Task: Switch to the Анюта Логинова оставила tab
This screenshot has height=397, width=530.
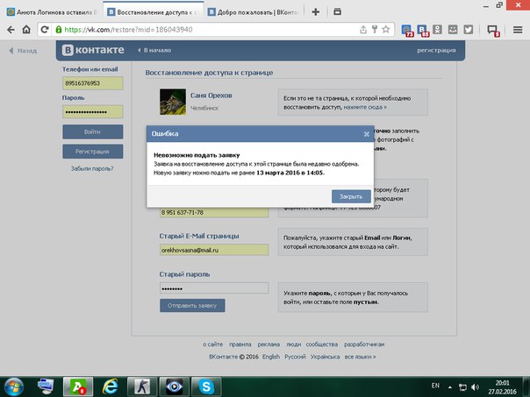Action: pos(53,12)
